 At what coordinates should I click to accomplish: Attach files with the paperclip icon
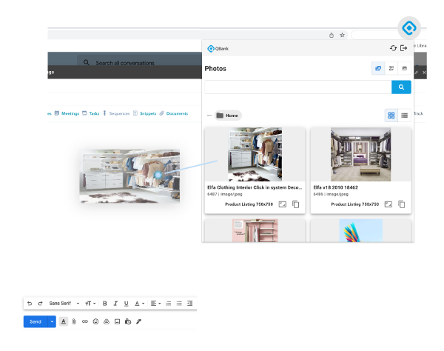coord(74,321)
